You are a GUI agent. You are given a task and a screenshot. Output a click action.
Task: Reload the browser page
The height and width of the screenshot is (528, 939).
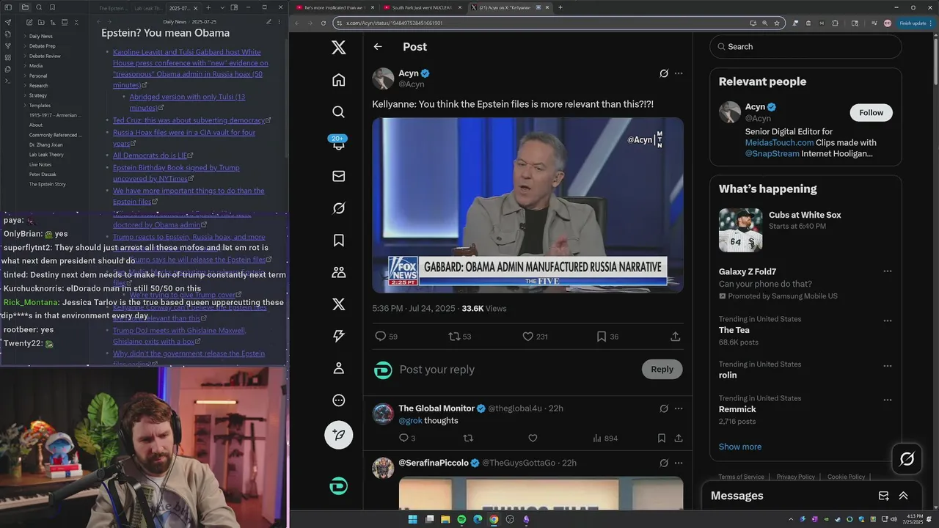click(x=324, y=23)
